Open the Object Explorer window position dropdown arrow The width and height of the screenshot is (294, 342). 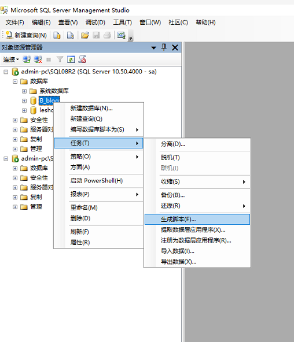tap(154, 48)
